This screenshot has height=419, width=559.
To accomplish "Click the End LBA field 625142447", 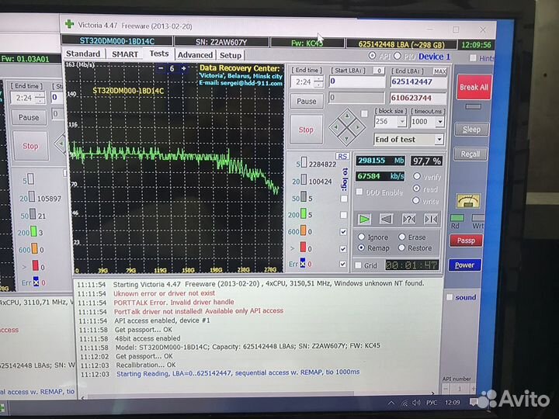I will [418, 82].
